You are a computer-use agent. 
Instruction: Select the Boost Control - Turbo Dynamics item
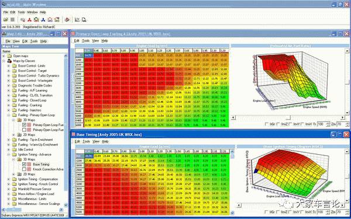pos(39,75)
